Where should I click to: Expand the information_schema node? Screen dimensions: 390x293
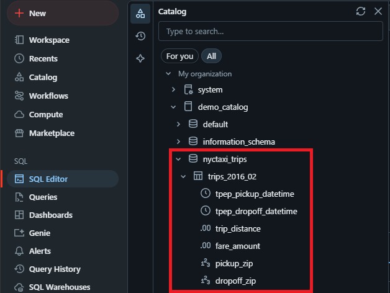178,142
